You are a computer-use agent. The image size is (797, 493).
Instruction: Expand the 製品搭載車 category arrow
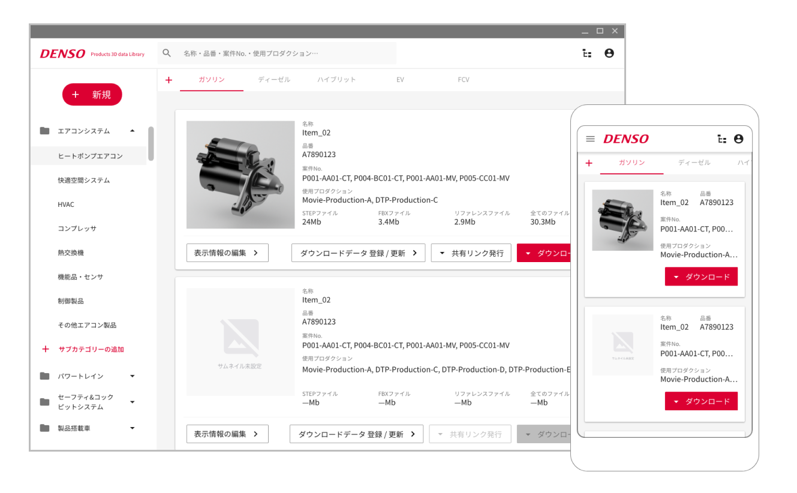pyautogui.click(x=133, y=428)
